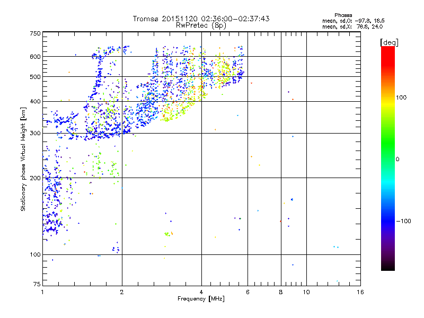Click the '600' height axis tick label
Image resolution: width=424 pixels, height=318 pixels.
[35, 57]
